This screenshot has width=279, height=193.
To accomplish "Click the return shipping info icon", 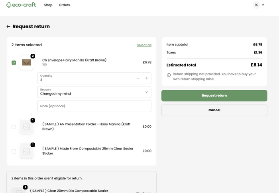I will coord(169,75).
